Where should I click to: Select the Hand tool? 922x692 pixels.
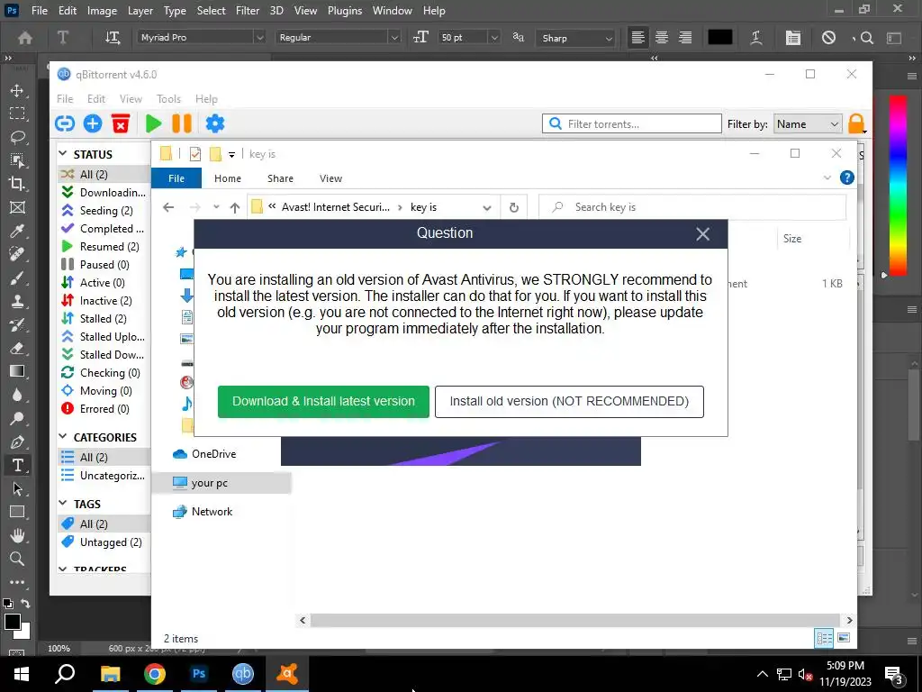(17, 535)
